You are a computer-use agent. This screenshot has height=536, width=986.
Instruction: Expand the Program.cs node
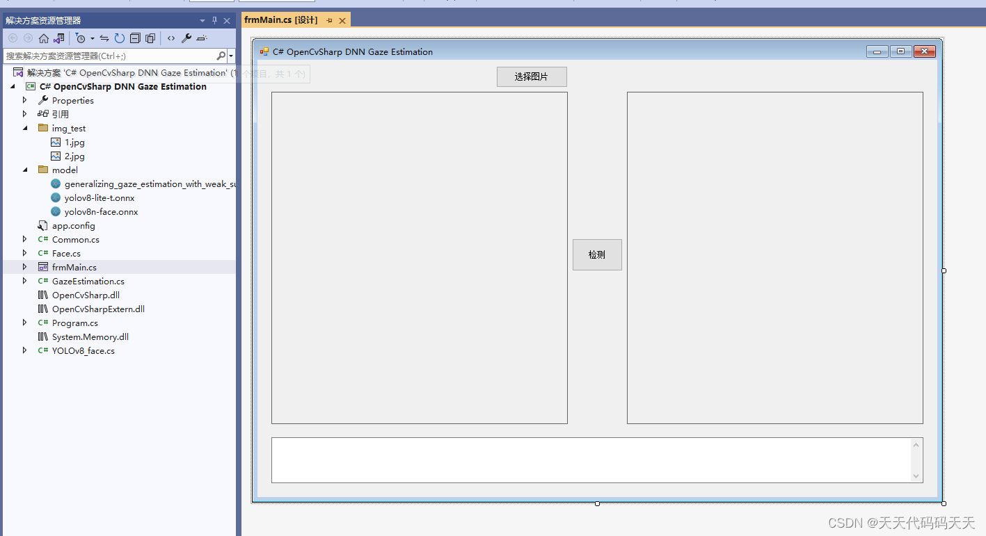click(25, 323)
